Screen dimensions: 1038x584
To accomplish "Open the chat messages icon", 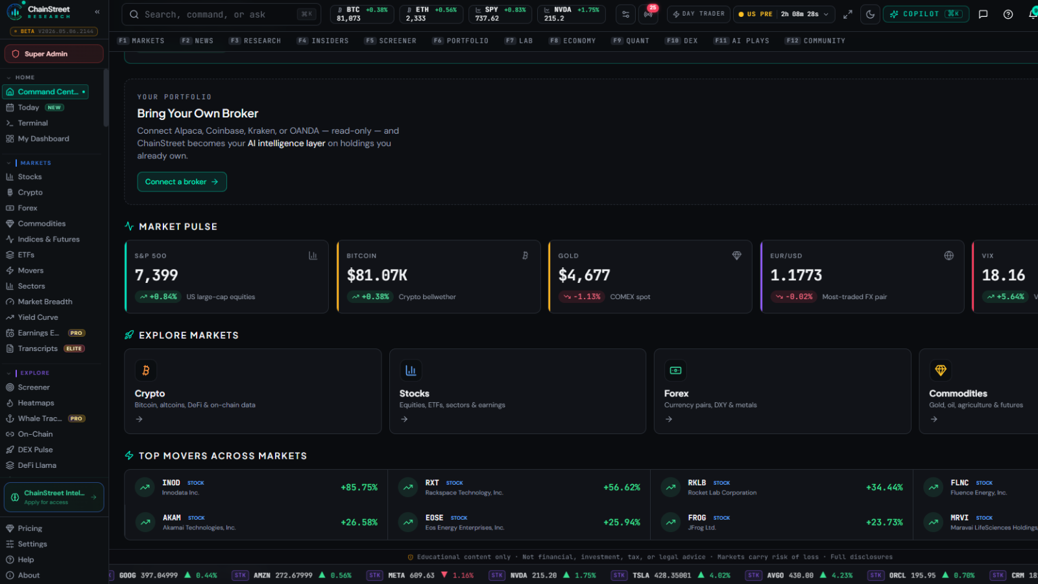I will (x=983, y=14).
